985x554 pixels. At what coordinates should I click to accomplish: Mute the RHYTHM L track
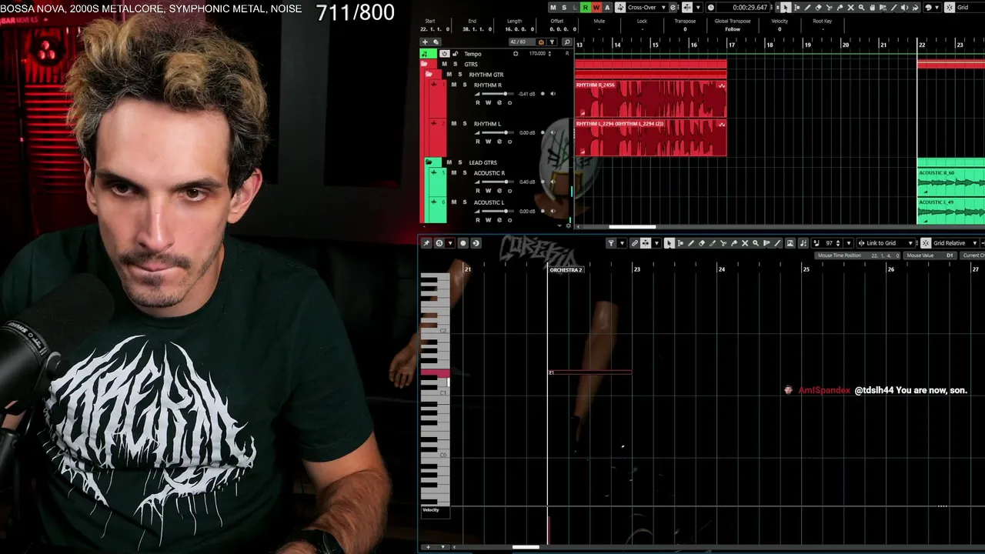pyautogui.click(x=453, y=123)
